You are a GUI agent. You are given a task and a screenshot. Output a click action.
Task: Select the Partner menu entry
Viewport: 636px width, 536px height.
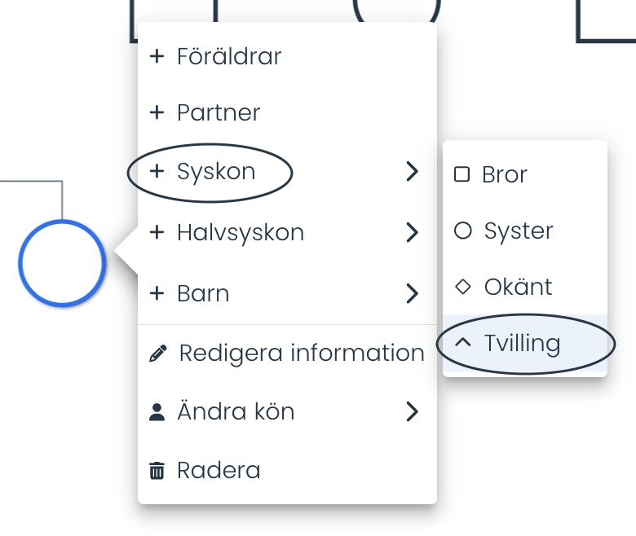tap(287, 112)
